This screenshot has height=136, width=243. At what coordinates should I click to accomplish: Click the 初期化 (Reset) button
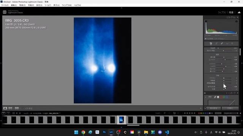coord(230,108)
